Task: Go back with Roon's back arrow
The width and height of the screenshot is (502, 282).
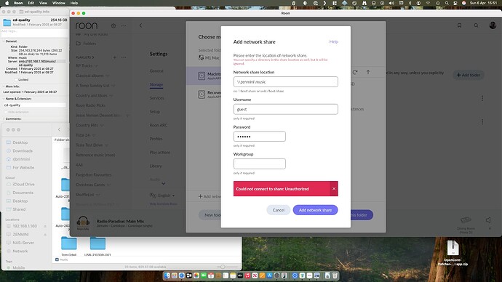Action: pos(140,25)
